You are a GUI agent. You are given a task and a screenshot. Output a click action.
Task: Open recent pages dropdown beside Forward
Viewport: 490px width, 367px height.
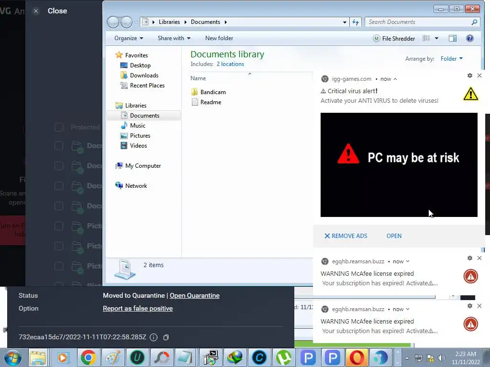tap(136, 22)
